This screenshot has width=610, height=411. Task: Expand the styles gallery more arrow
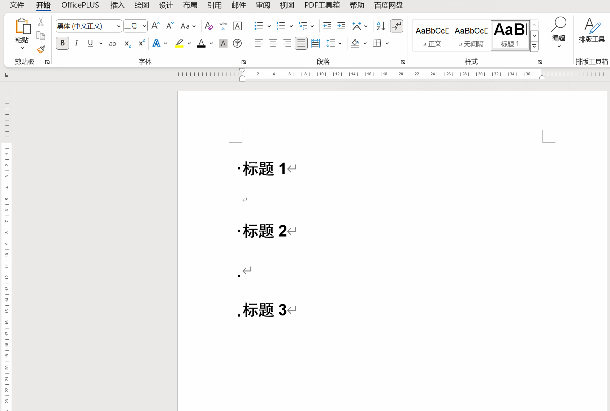point(534,47)
